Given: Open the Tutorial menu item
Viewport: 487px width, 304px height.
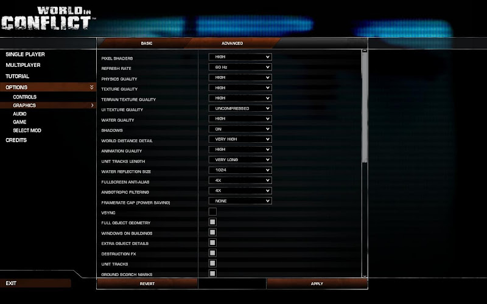Looking at the screenshot, I should pyautogui.click(x=18, y=77).
